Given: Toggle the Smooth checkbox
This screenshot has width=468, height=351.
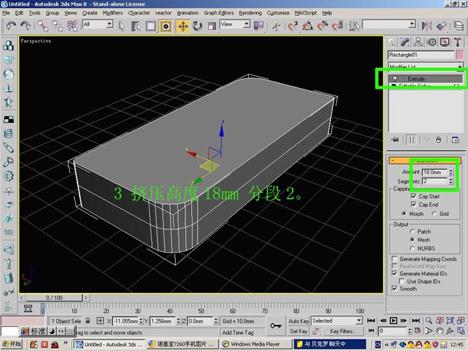Looking at the screenshot, I should pyautogui.click(x=394, y=289).
